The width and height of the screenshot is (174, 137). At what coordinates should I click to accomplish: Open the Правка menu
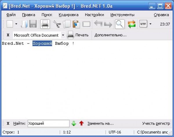point(29,15)
